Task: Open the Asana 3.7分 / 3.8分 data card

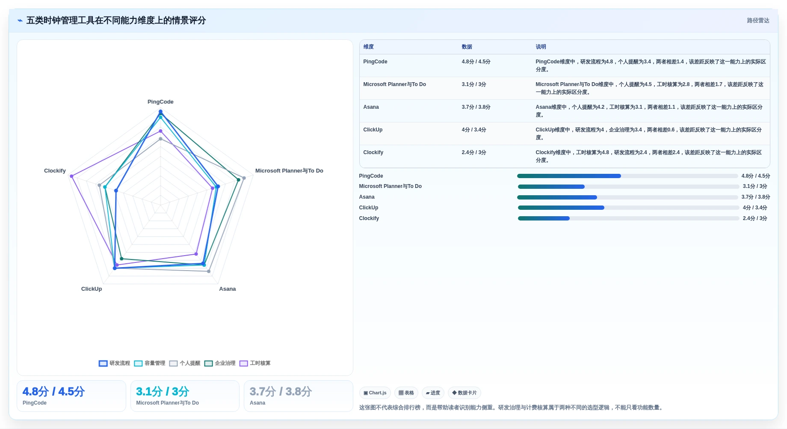Action: [x=299, y=396]
